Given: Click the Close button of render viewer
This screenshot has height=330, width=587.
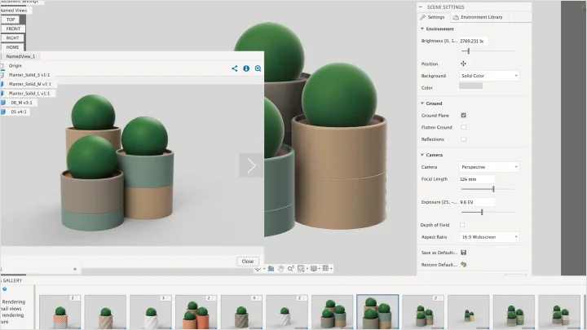Looking at the screenshot, I should tap(248, 262).
